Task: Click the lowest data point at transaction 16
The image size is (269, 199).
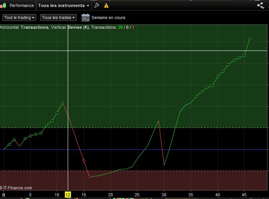Action: click(x=89, y=176)
